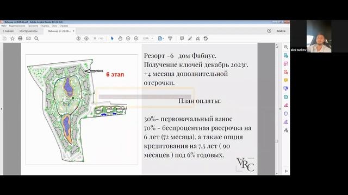Open Find text magnifier in toolbar
The height and width of the screenshot is (195, 348).
click(36, 38)
